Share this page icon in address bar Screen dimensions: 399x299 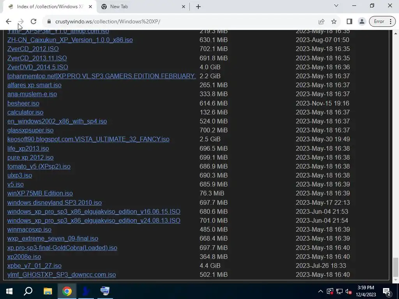tap(321, 22)
